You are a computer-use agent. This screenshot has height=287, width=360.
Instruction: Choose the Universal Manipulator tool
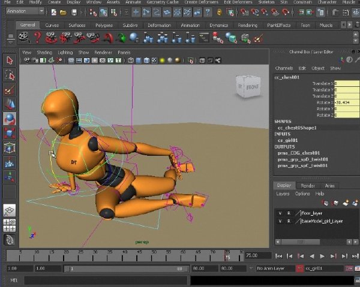[x=10, y=148]
